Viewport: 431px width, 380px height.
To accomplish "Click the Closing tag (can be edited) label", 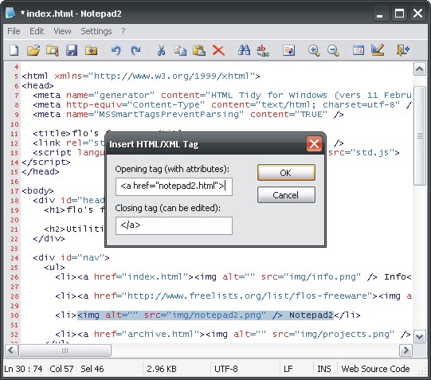I will point(167,208).
